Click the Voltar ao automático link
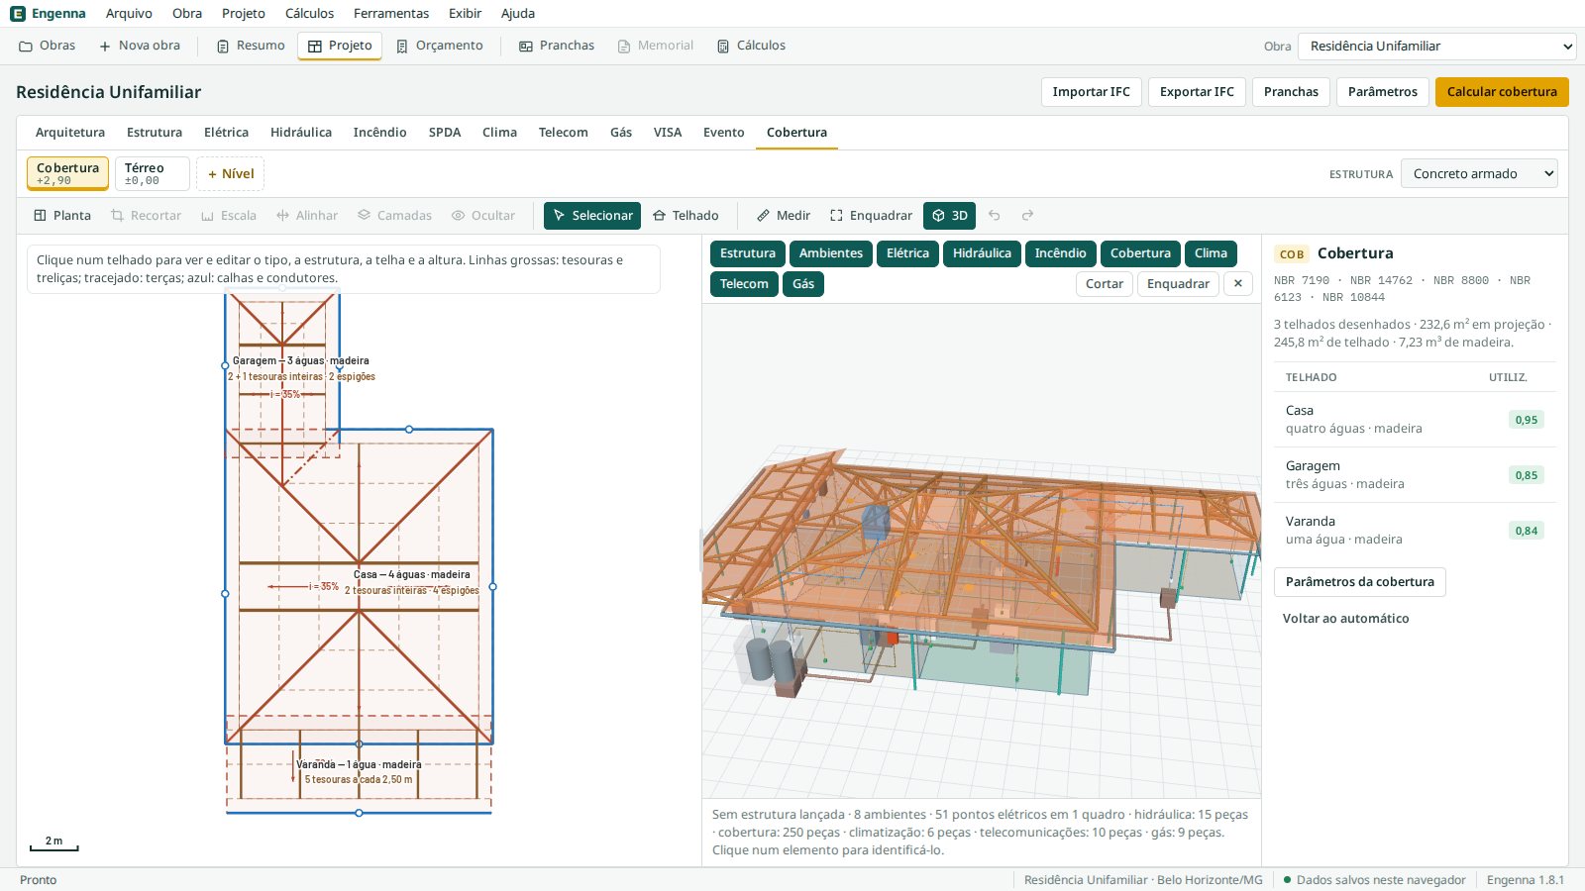The image size is (1585, 891). tap(1345, 619)
